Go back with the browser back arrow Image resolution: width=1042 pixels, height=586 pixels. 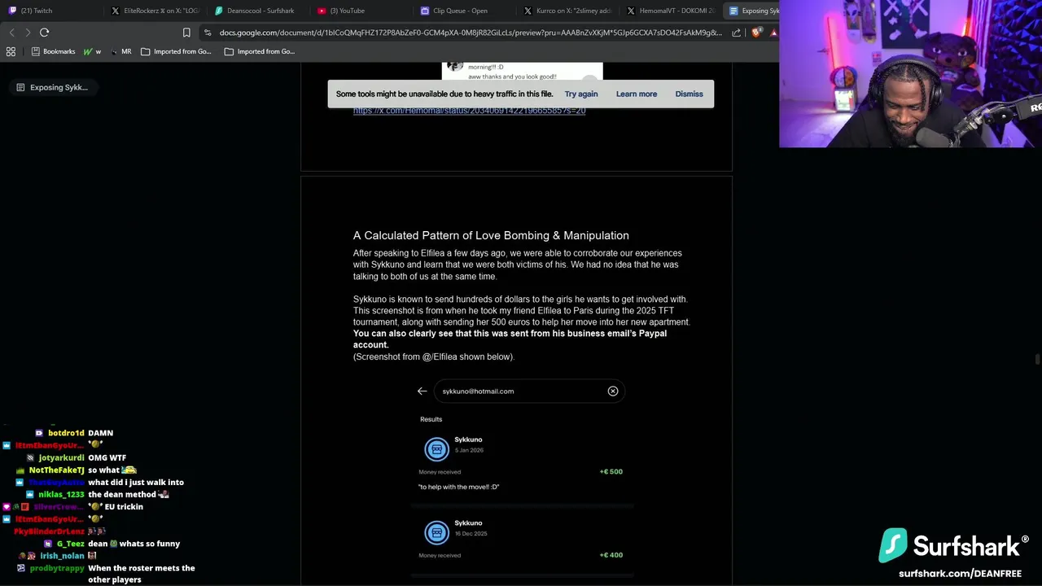11,33
